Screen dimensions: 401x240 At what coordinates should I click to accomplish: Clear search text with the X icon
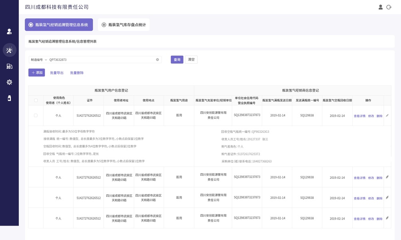pyautogui.click(x=158, y=60)
